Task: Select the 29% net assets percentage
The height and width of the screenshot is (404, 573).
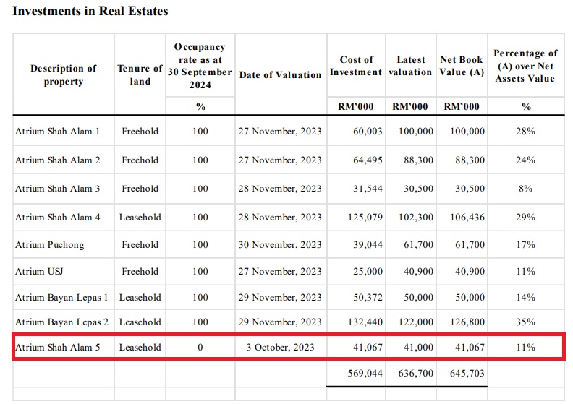Action: click(525, 217)
